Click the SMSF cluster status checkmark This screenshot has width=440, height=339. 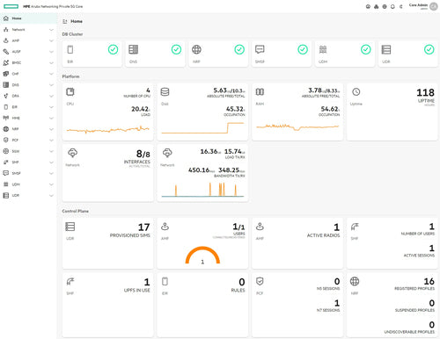(x=303, y=49)
